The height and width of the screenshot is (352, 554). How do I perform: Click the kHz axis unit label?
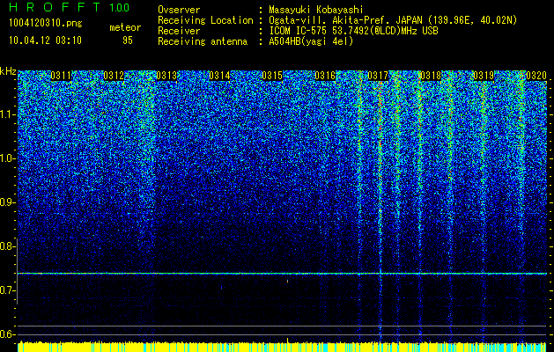click(8, 71)
